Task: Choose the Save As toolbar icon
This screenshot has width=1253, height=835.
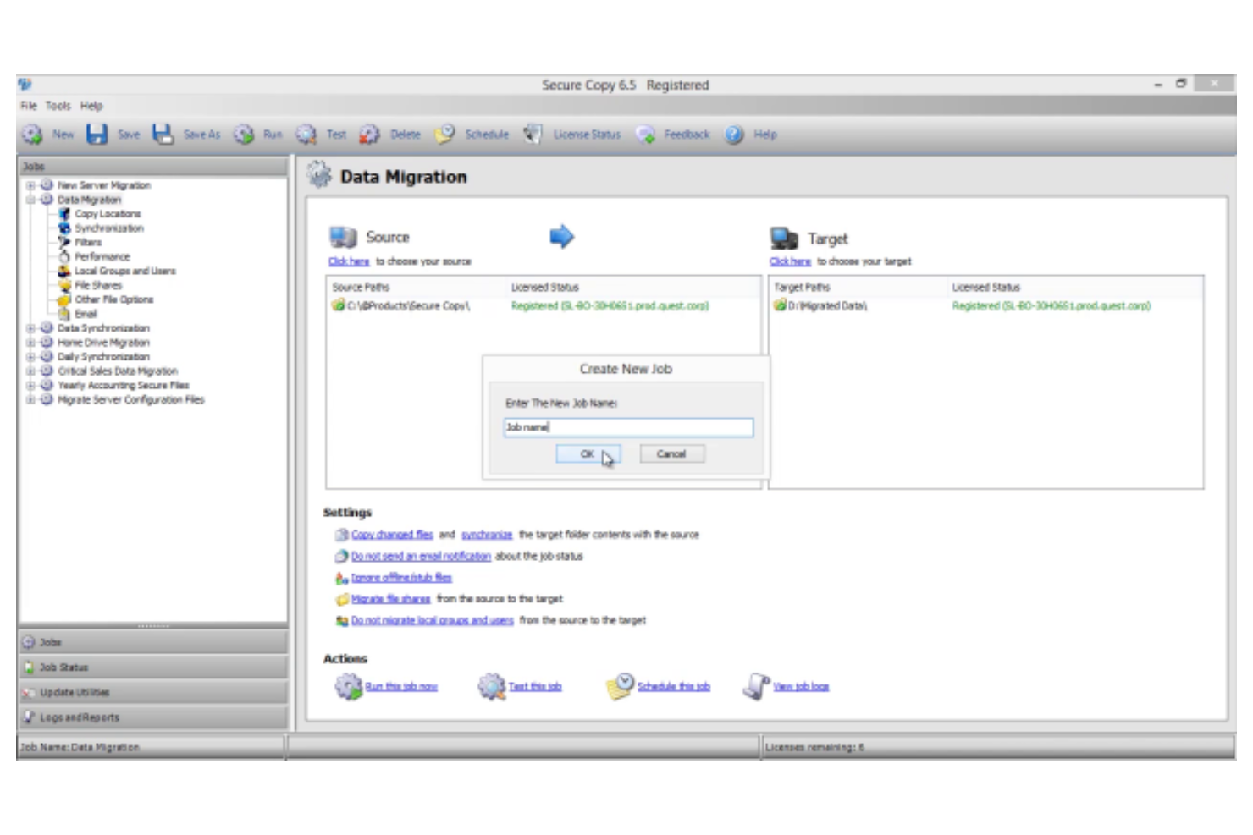Action: click(x=163, y=135)
